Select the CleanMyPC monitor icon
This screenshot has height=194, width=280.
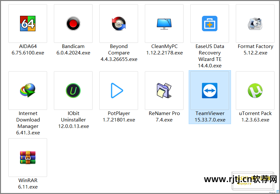[x=164, y=24]
